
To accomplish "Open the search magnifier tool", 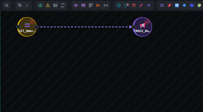I will (x=7, y=5).
